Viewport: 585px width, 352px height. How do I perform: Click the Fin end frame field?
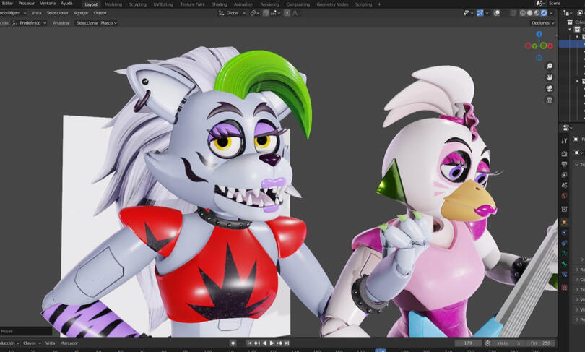(540, 343)
